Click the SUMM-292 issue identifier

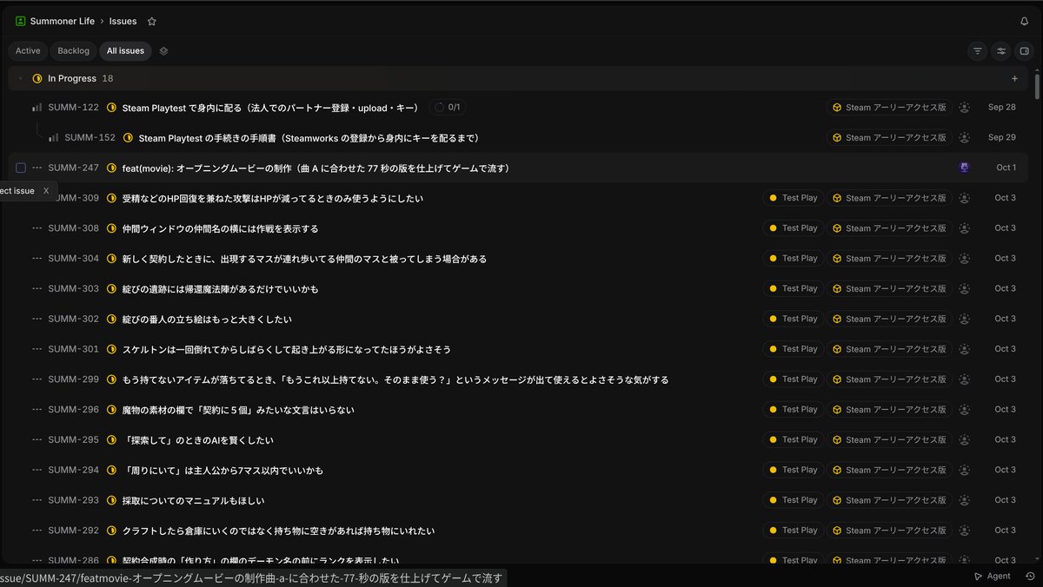(74, 531)
